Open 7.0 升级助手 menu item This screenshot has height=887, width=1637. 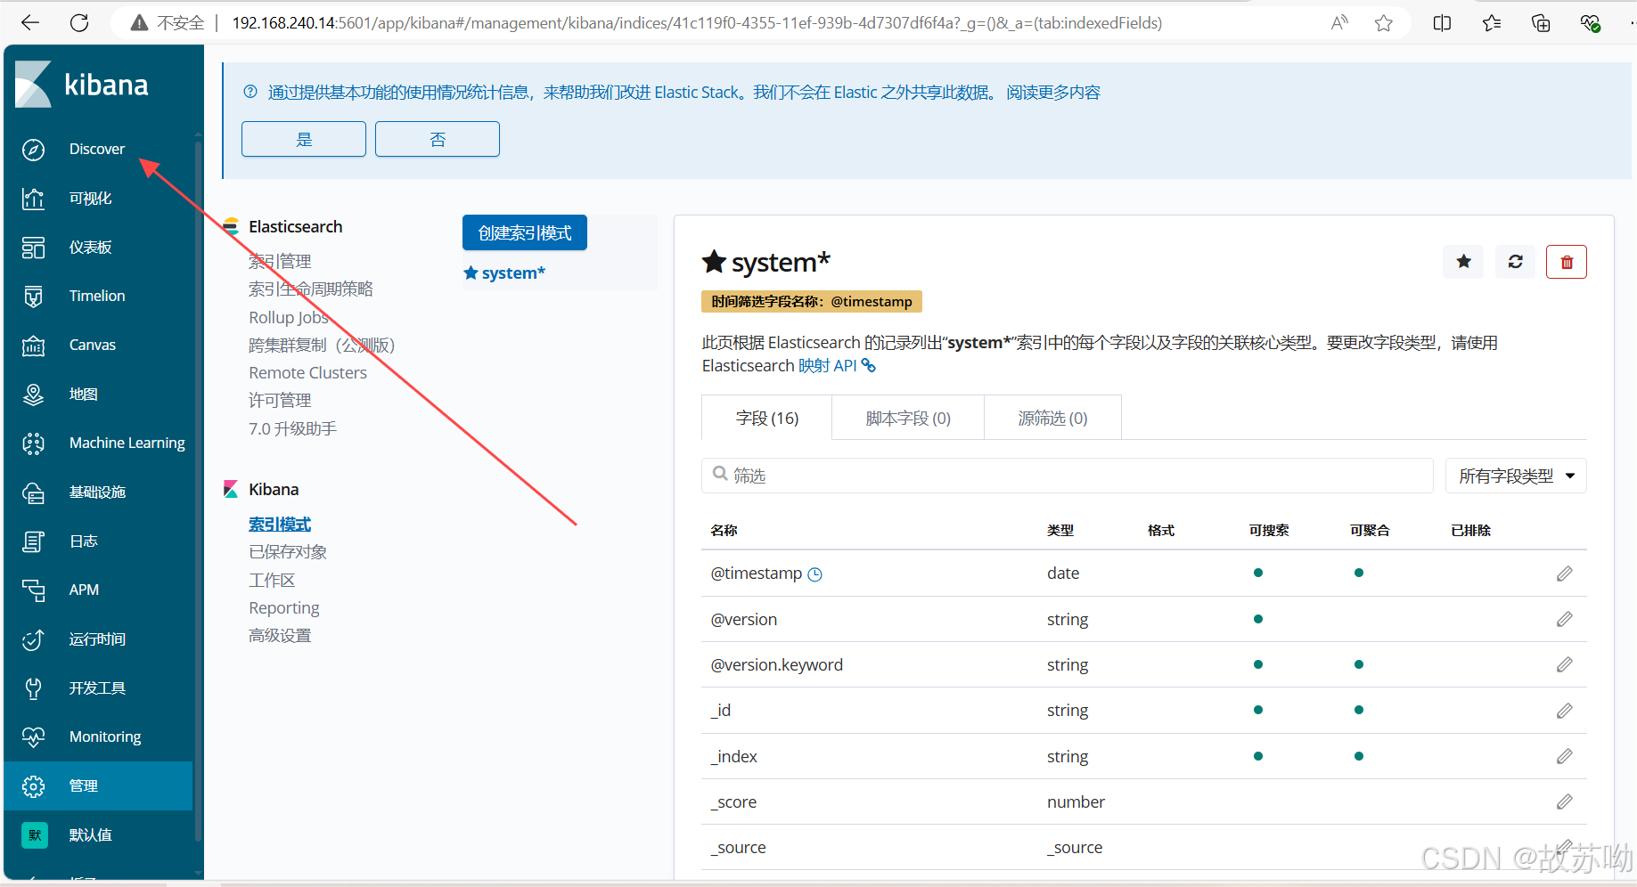point(292,428)
